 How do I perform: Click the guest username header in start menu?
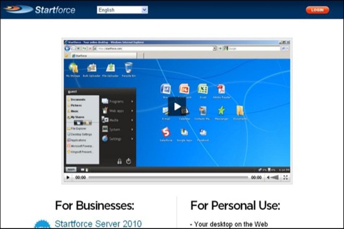click(73, 92)
